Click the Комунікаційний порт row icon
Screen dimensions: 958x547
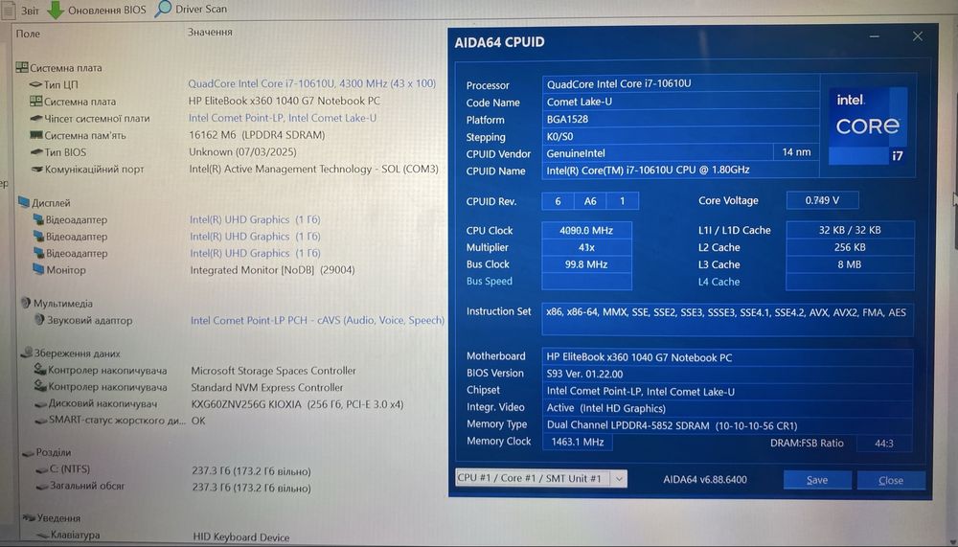36,169
